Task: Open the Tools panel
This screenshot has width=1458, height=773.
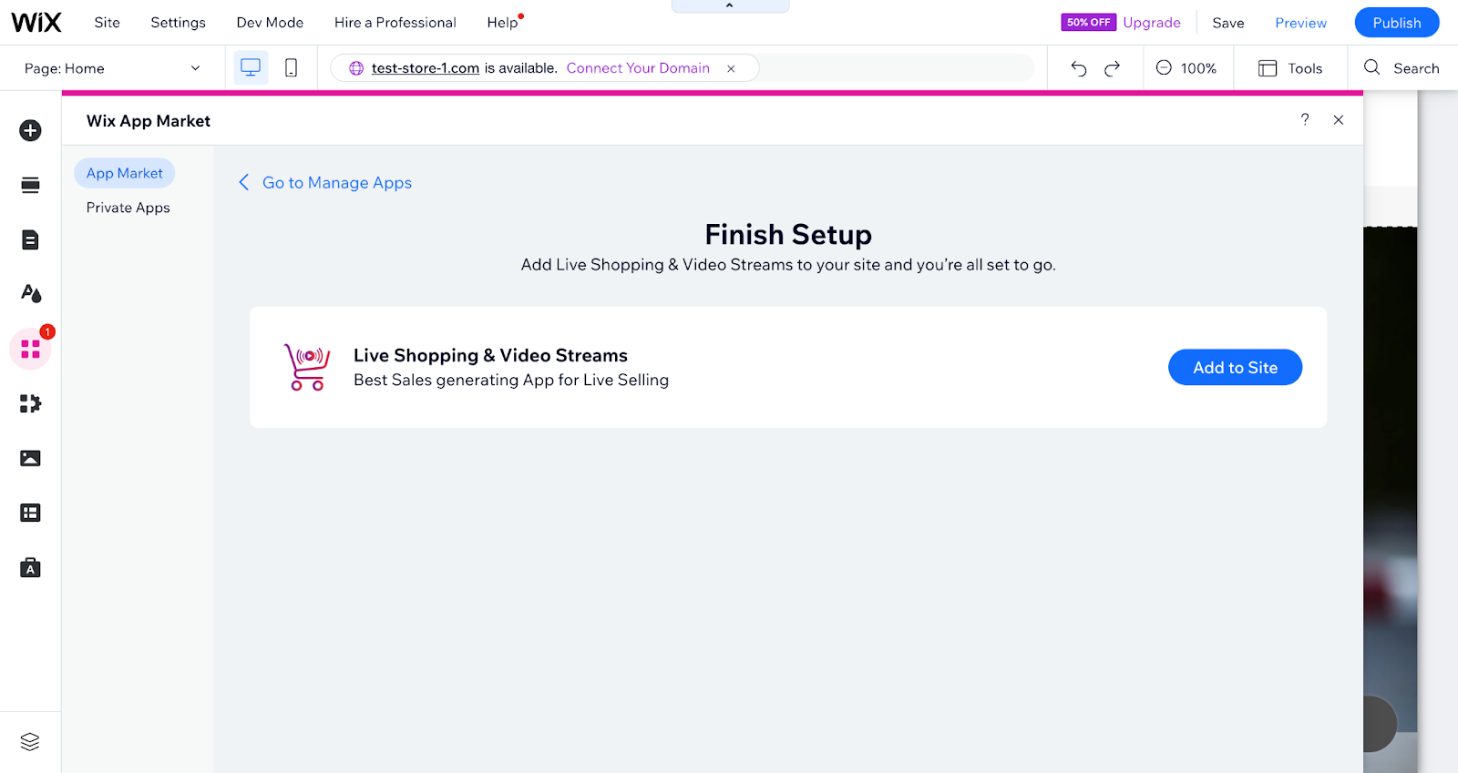Action: click(1290, 68)
